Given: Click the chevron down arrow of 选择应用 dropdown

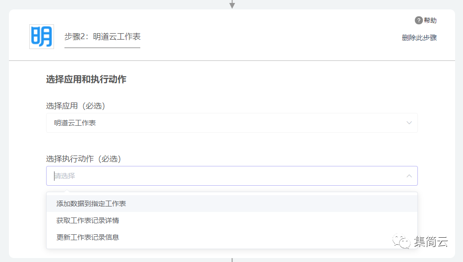Looking at the screenshot, I should (409, 123).
